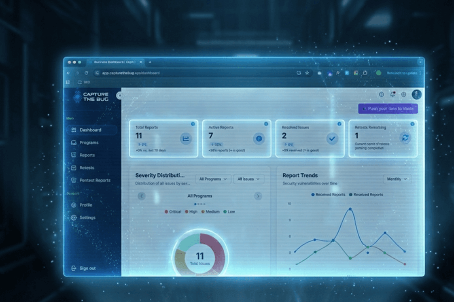
Task: Open the notifications bell
Action: (392, 94)
